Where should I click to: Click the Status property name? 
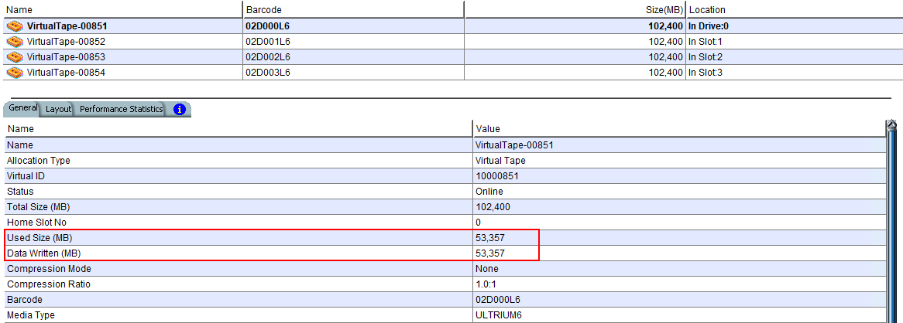(x=20, y=192)
